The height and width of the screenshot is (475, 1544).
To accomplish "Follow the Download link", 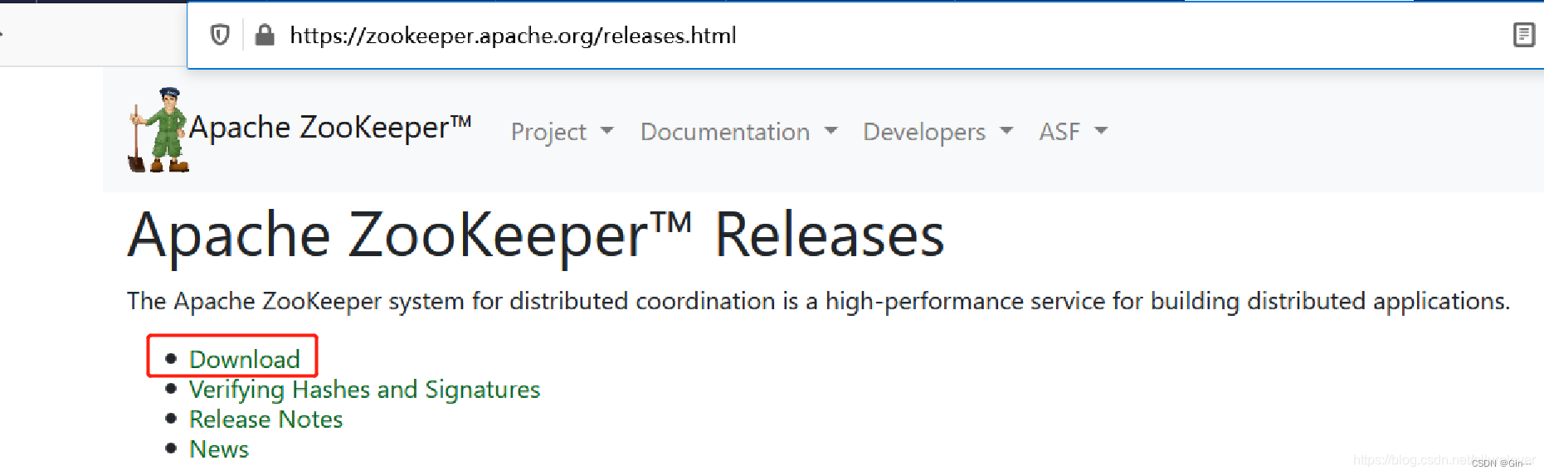I will coord(245,359).
